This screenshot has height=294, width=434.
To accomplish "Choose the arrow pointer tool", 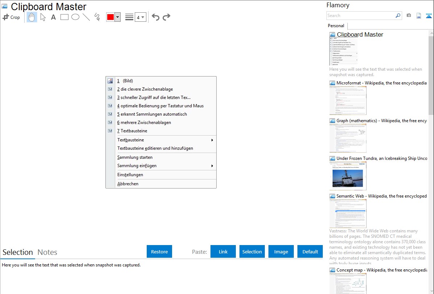I will pos(43,17).
